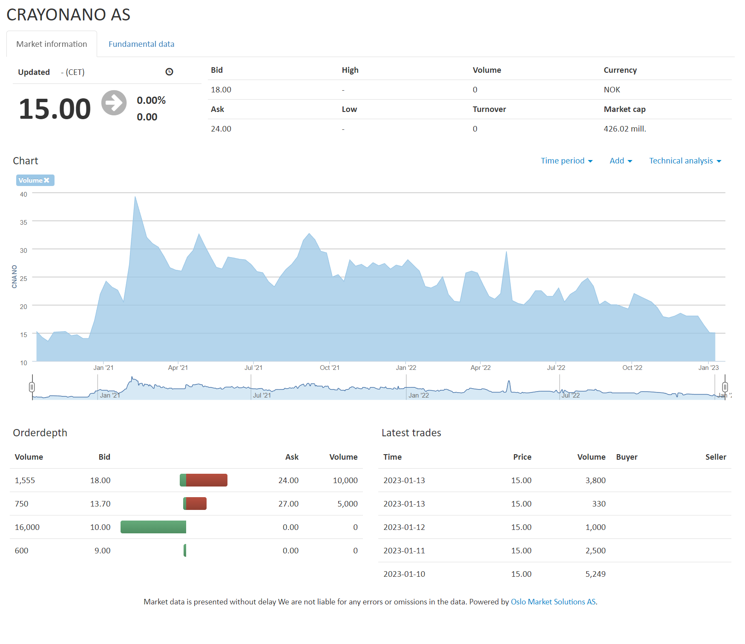Image resolution: width=745 pixels, height=644 pixels.
Task: Click the ask volume 10,000
Action: tap(345, 481)
